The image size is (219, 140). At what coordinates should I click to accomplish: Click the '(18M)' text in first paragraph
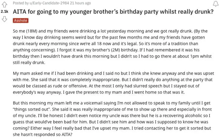[x=32, y=31]
